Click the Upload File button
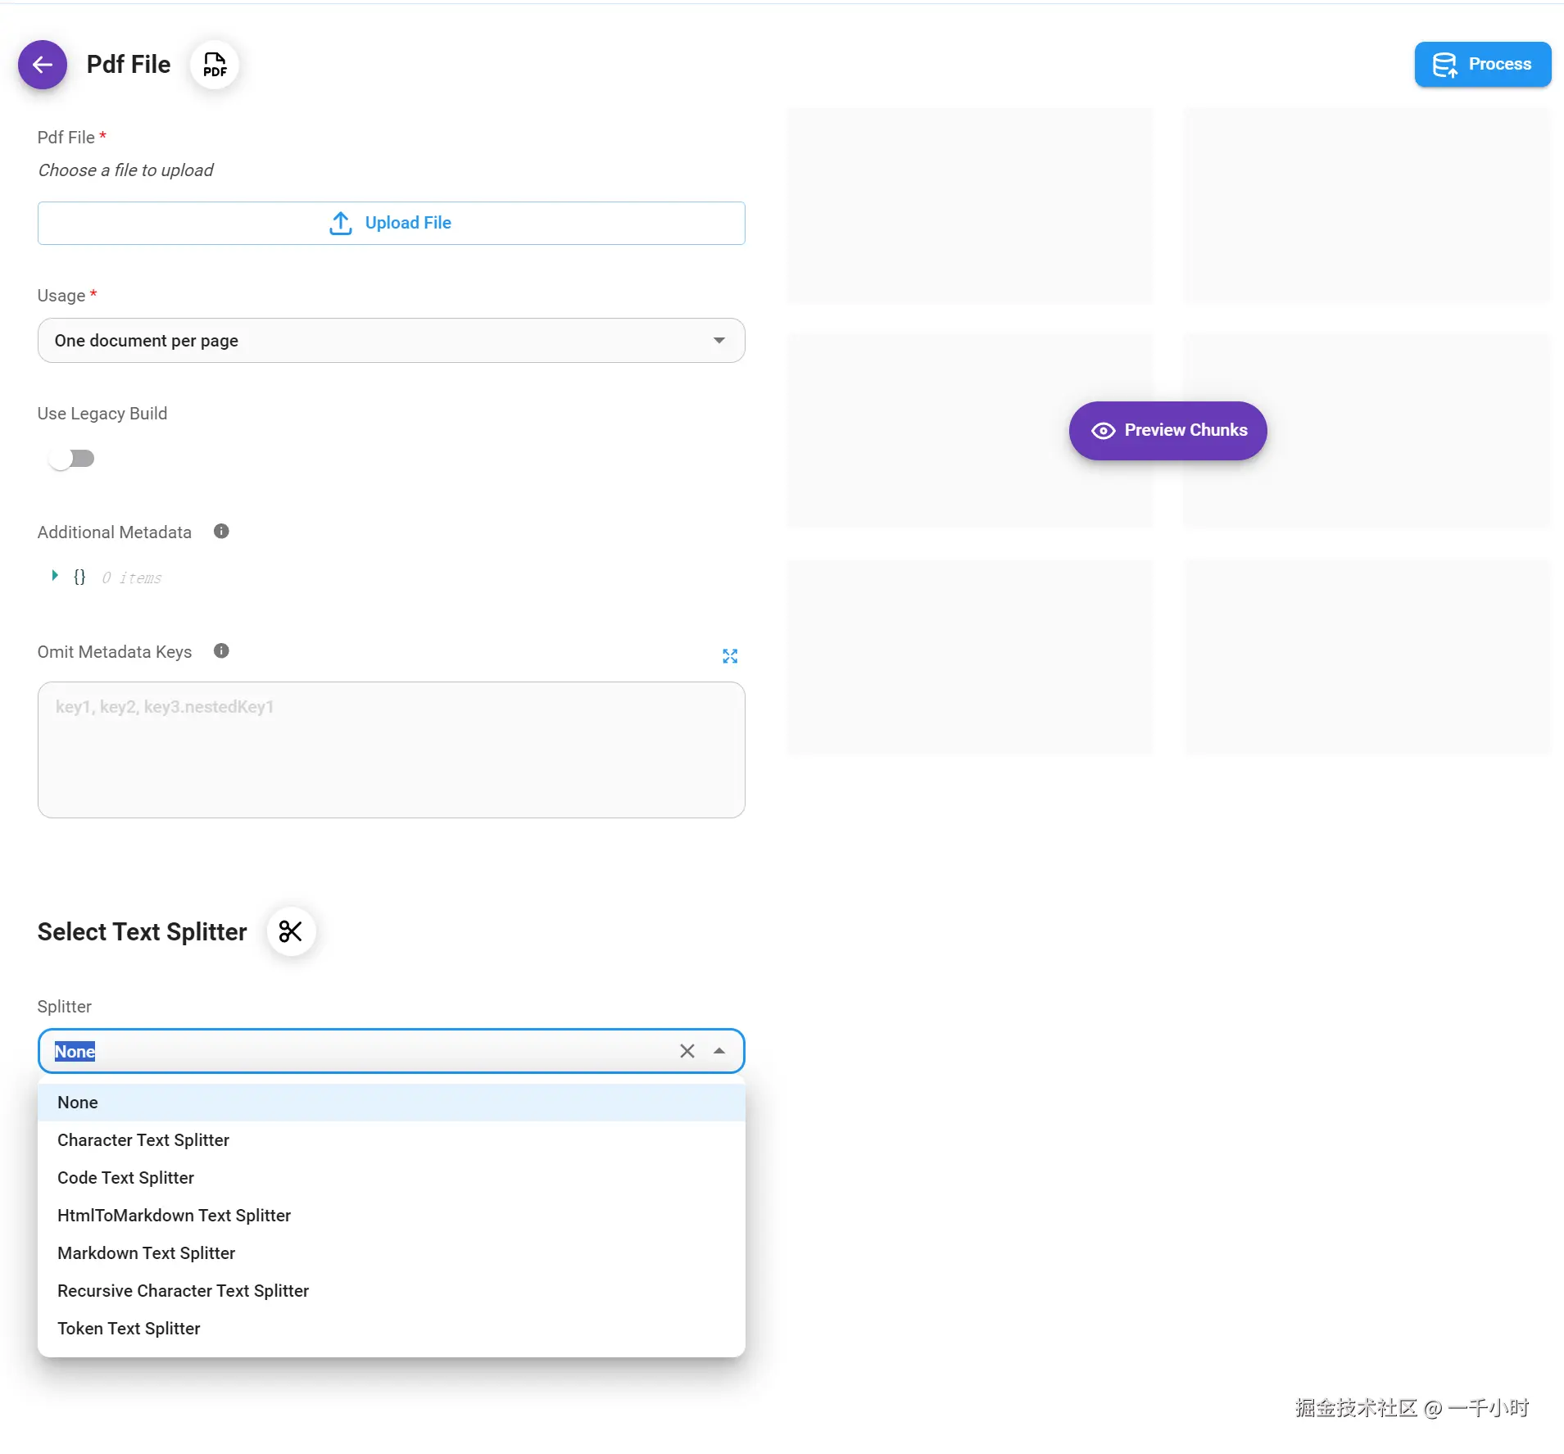 tap(391, 223)
